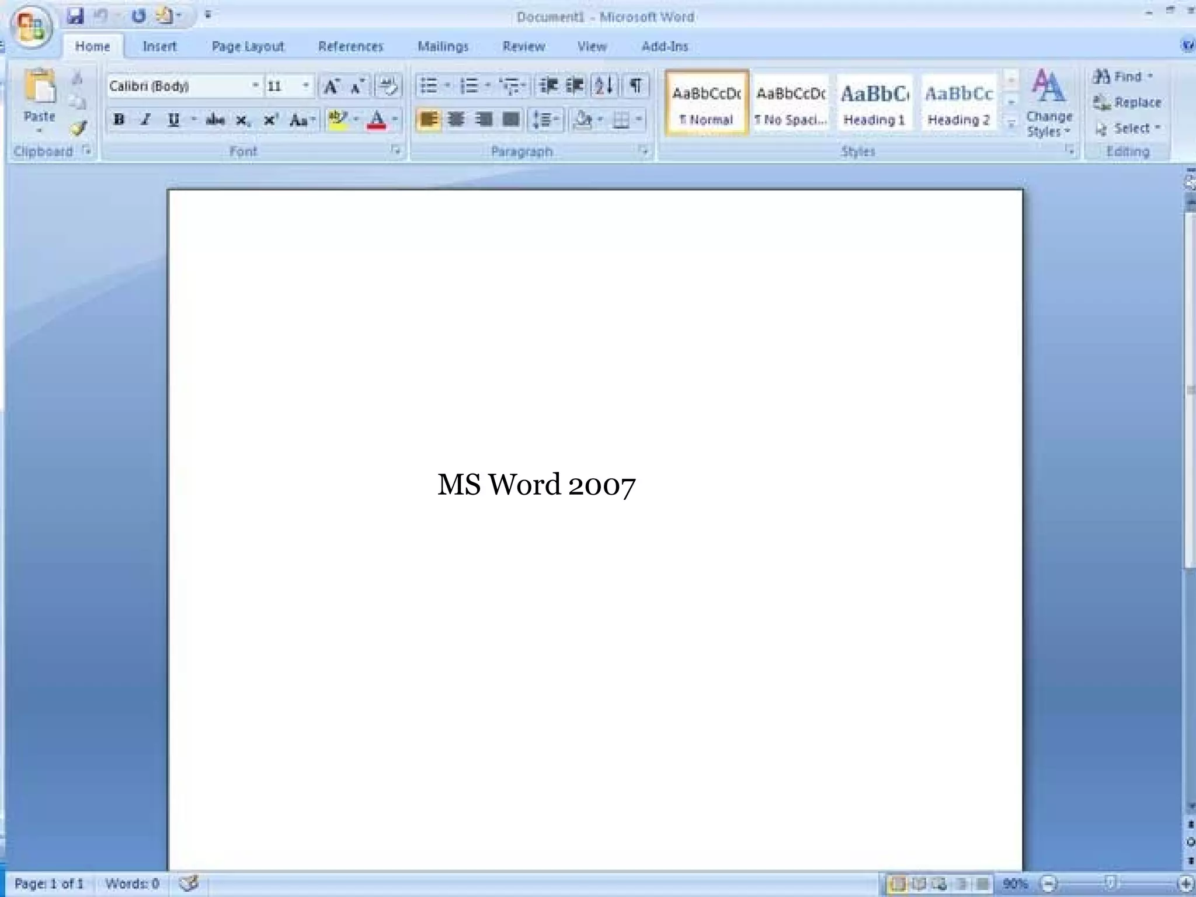Click the Replace button
1196x897 pixels.
click(1127, 103)
